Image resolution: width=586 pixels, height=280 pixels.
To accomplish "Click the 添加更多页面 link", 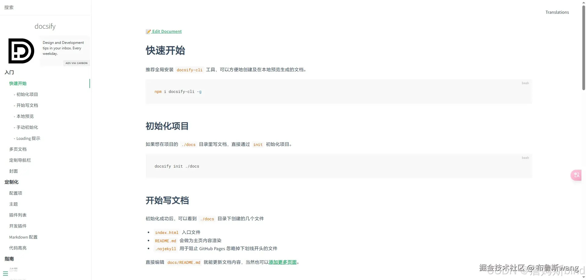I will tap(283, 262).
